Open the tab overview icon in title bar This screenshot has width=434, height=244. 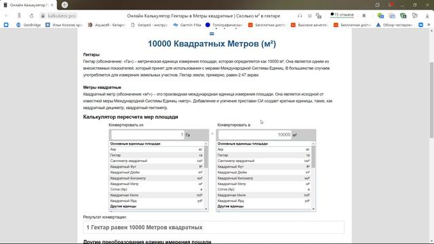pyautogui.click(x=378, y=5)
